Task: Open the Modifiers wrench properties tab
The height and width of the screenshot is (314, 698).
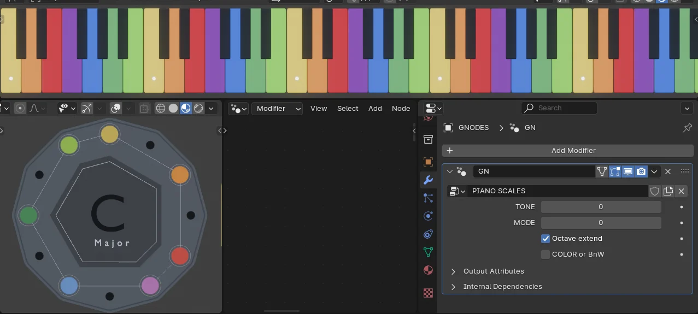Action: click(428, 180)
